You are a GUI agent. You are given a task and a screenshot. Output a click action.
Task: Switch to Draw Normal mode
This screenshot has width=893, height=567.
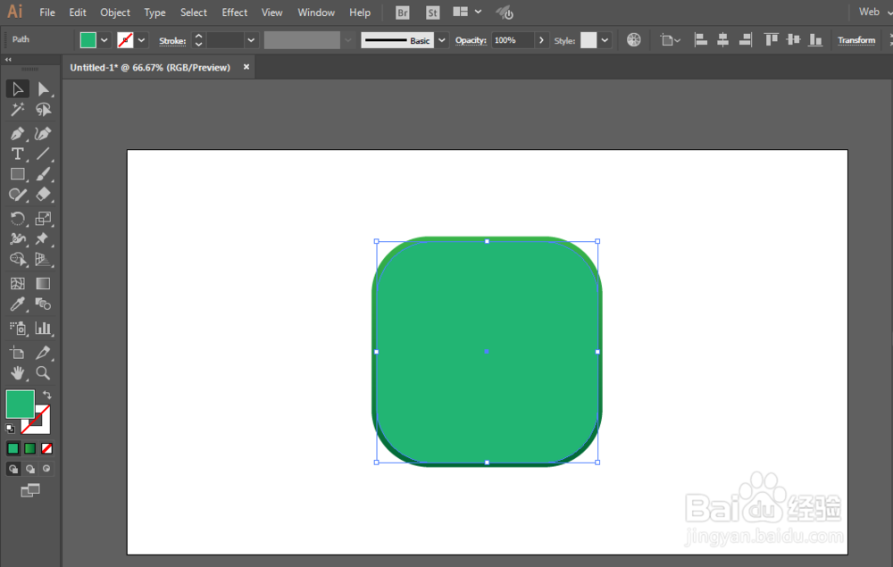13,469
